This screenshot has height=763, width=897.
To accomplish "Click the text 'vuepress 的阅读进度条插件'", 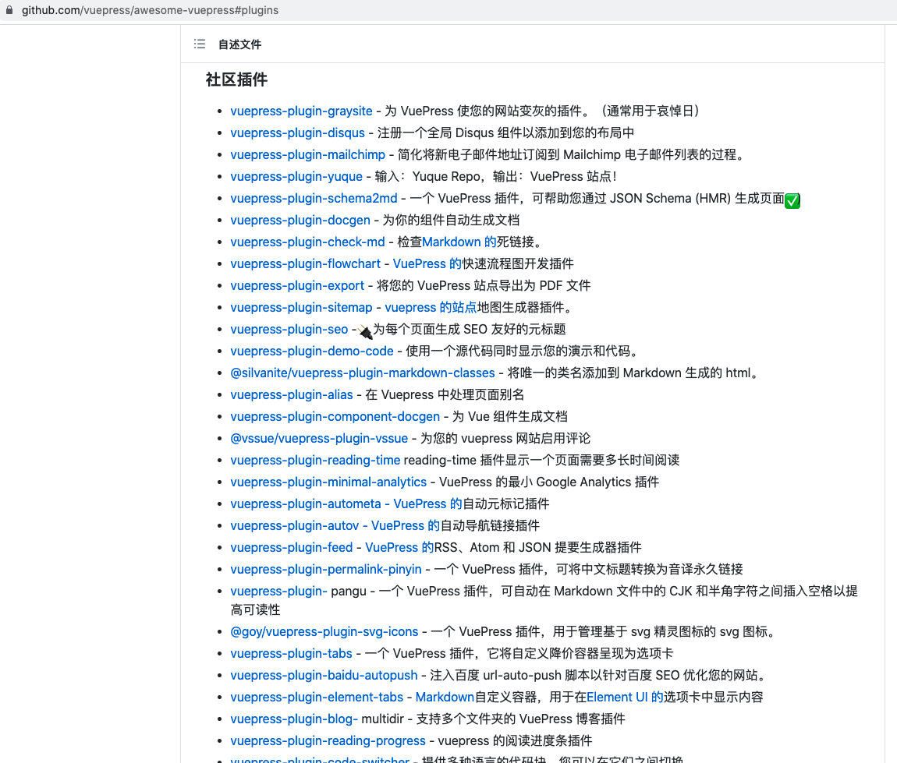I will point(515,740).
